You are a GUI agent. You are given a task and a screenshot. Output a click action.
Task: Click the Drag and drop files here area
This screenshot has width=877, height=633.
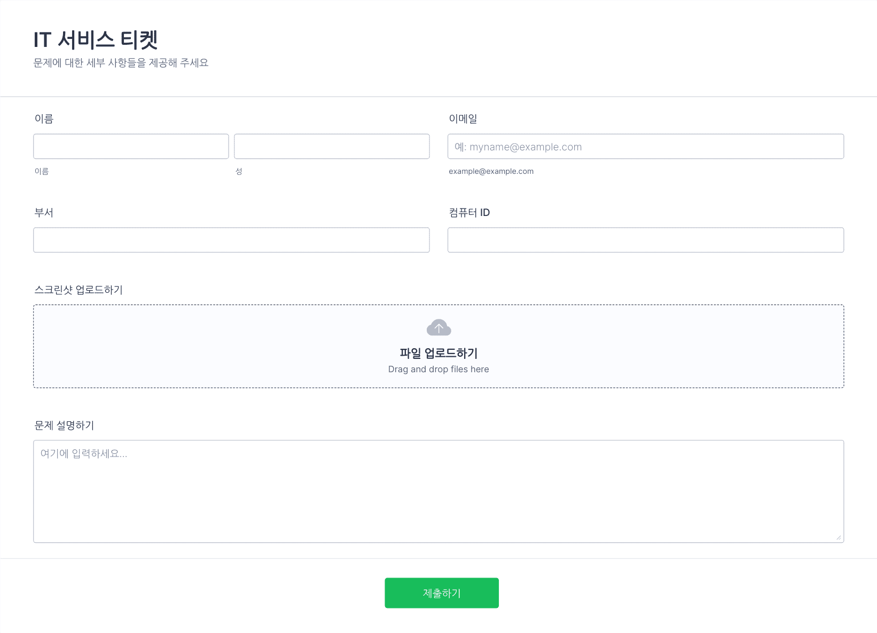pos(438,369)
